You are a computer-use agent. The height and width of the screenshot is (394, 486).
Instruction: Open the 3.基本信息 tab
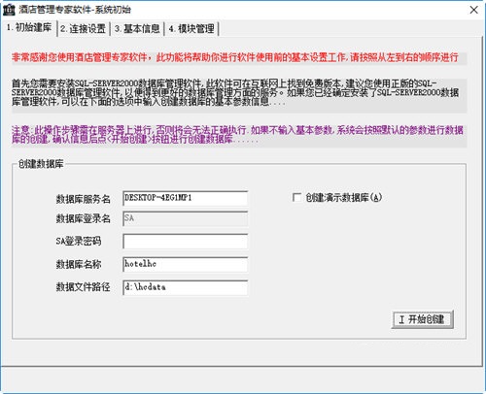pyautogui.click(x=137, y=29)
